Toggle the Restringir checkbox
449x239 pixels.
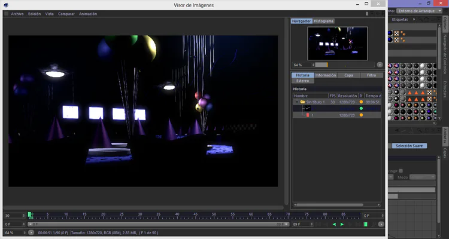tap(401, 171)
